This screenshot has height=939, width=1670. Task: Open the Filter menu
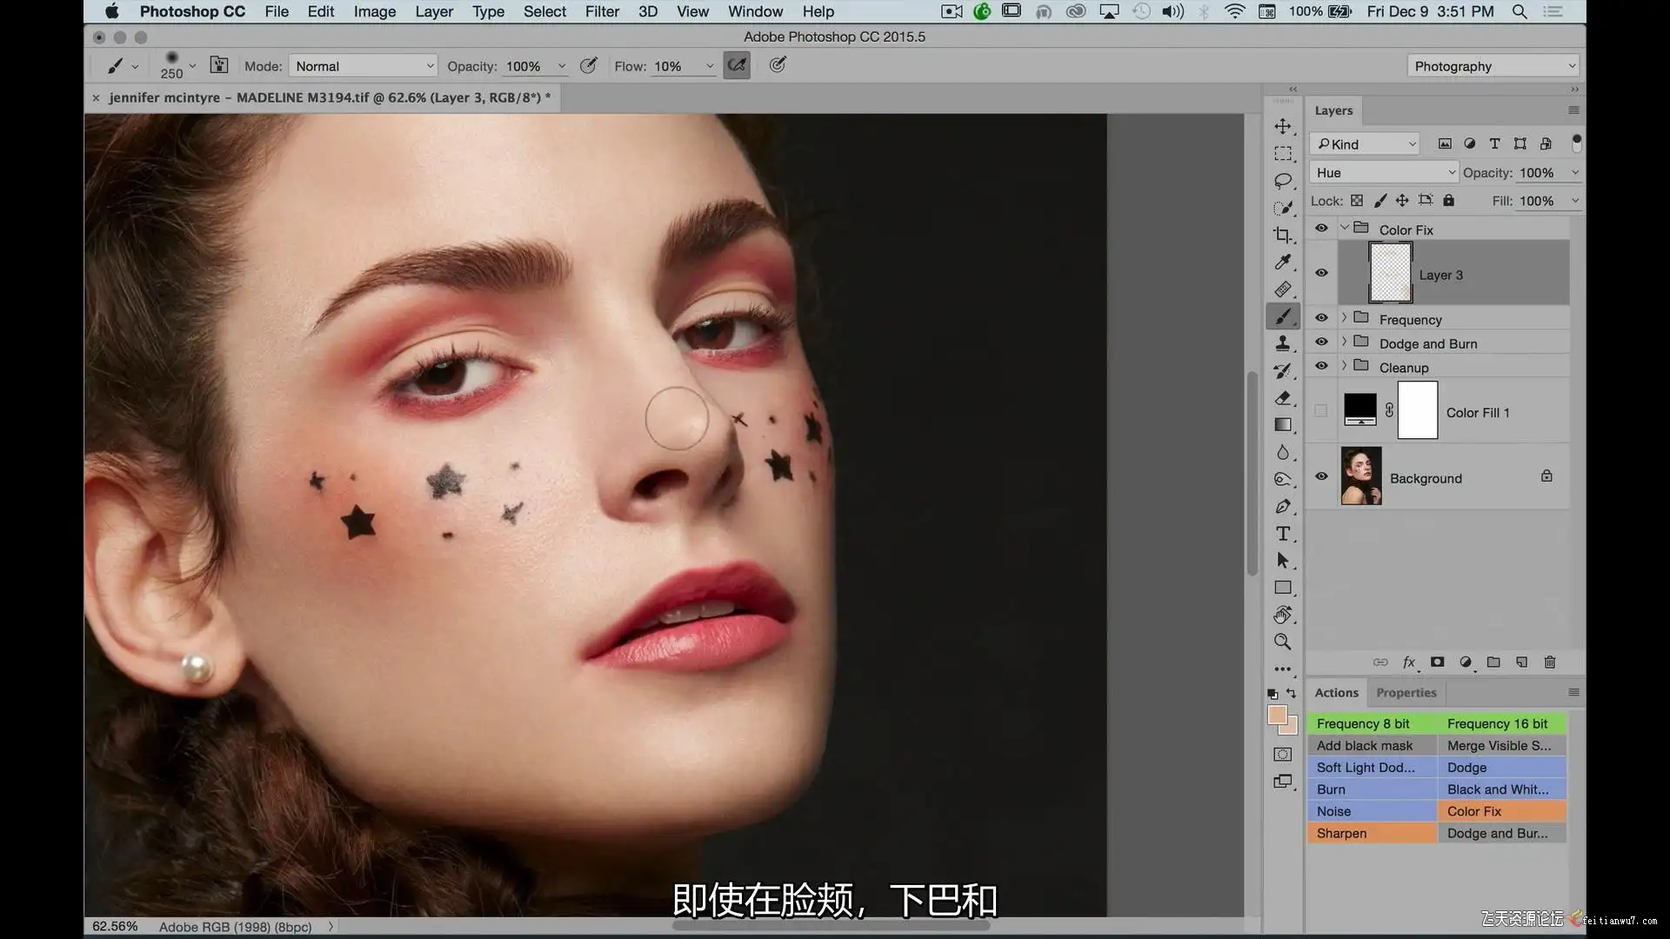click(602, 11)
